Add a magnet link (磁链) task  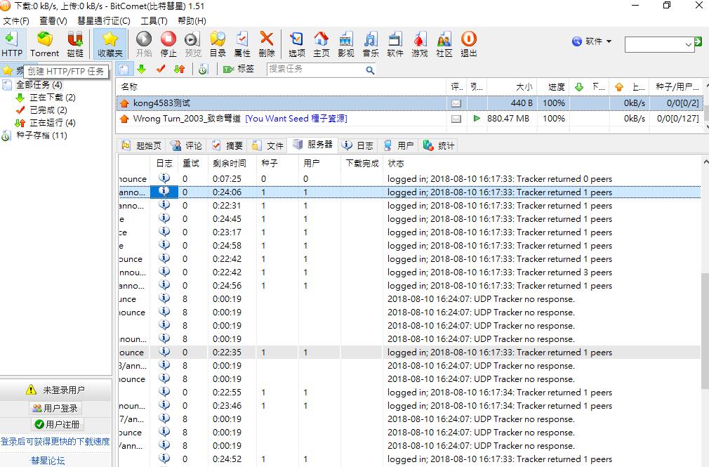[x=75, y=44]
